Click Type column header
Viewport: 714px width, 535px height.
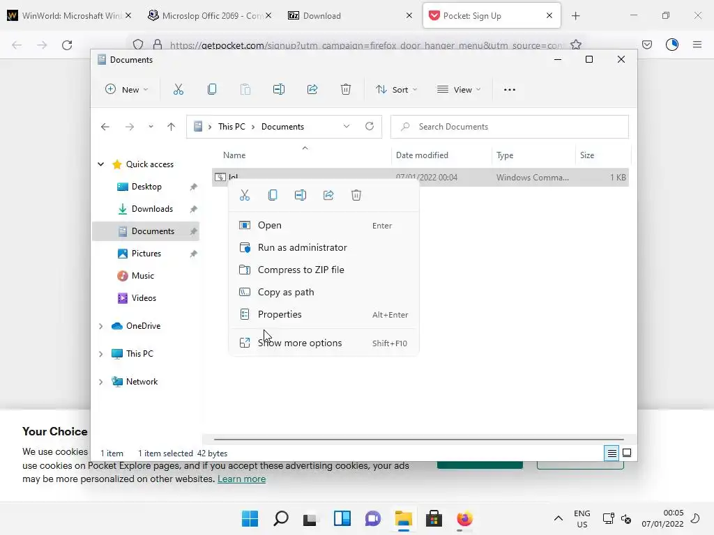[x=533, y=155]
